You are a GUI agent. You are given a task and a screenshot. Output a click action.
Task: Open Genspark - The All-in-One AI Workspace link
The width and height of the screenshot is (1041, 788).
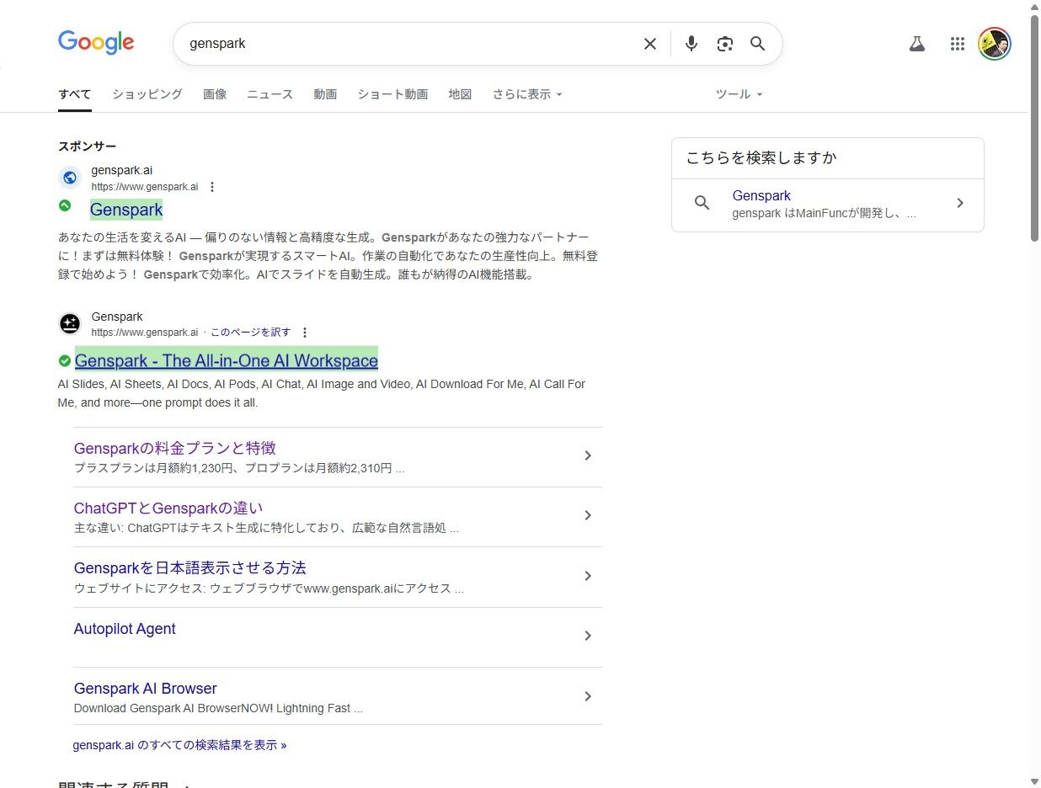tap(227, 360)
